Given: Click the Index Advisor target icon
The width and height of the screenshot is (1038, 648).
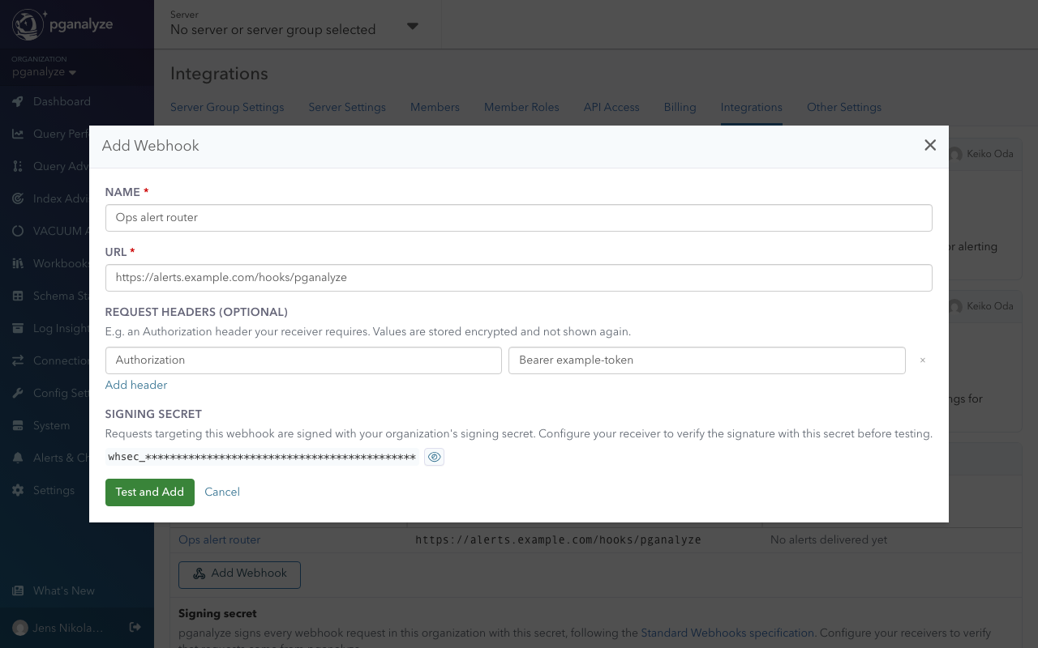Looking at the screenshot, I should (x=18, y=198).
